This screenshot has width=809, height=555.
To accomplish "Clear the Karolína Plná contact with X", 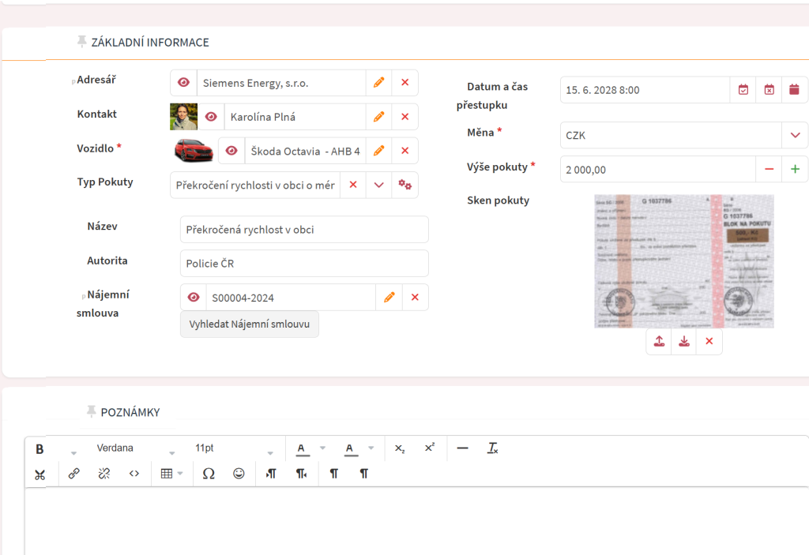I will click(404, 117).
